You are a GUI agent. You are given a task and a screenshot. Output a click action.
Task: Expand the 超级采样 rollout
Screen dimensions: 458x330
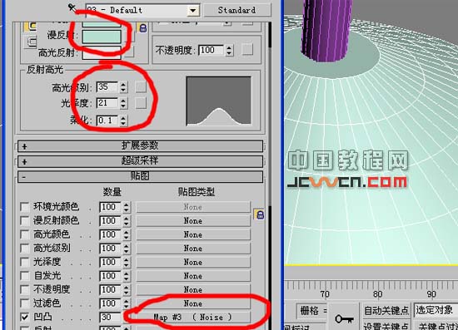[140, 161]
